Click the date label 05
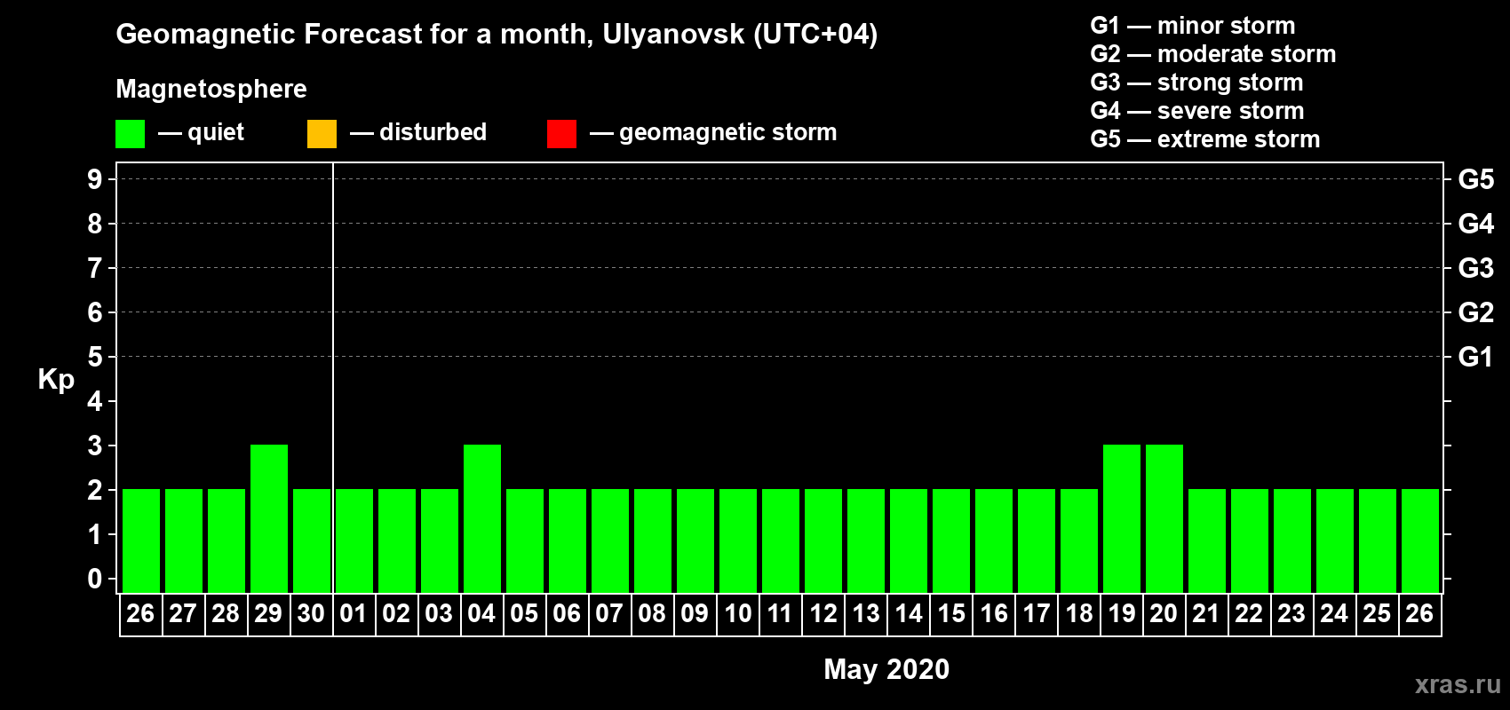Screen dimensions: 1510x710 [x=524, y=614]
